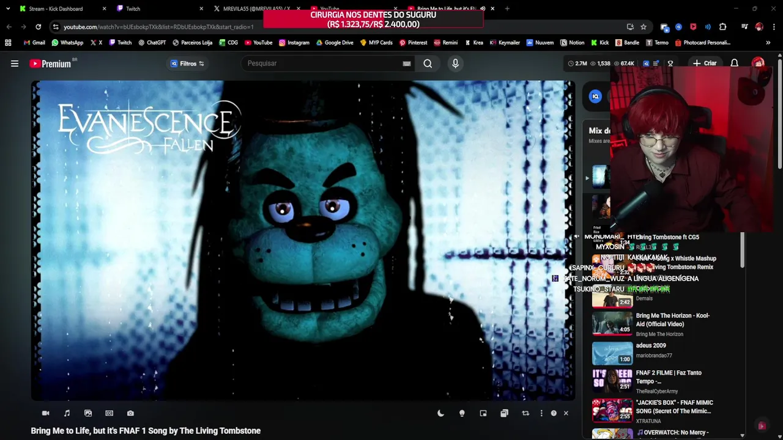Open the Photocard Personali... bookmark
Image resolution: width=783 pixels, height=440 pixels.
tap(702, 43)
